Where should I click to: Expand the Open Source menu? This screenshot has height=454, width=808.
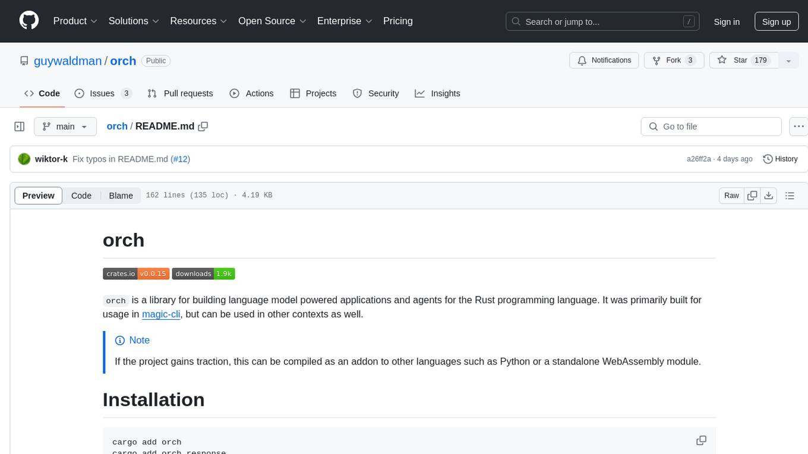[x=273, y=21]
